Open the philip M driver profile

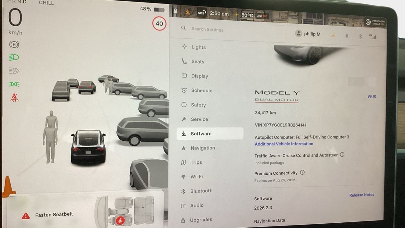coord(308,34)
